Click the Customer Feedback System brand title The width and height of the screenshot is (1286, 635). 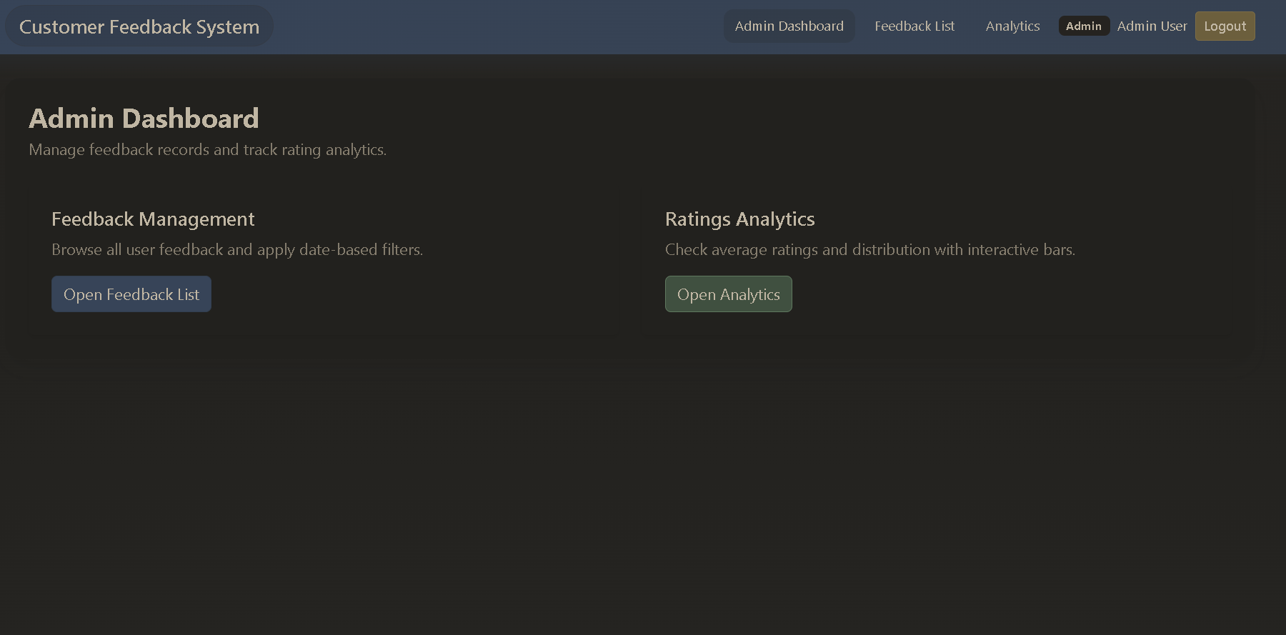point(139,26)
